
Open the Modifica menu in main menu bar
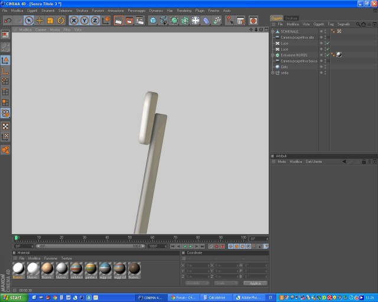pyautogui.click(x=17, y=11)
